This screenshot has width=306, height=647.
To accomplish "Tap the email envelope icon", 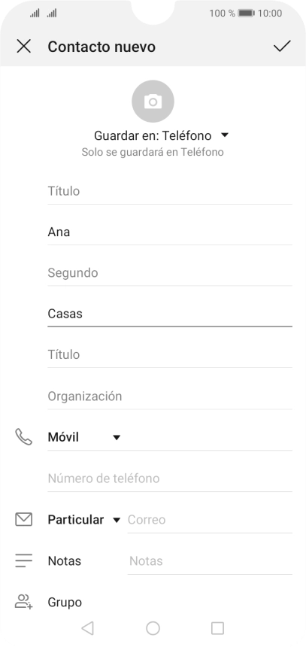I will point(23,519).
